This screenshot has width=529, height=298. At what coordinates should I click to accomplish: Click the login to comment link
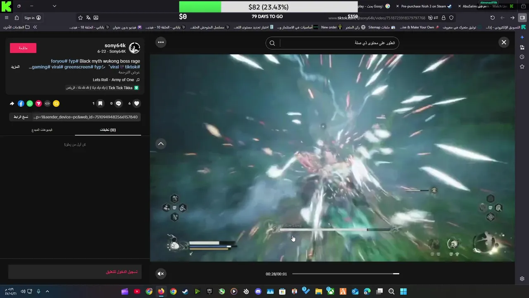[x=122, y=272]
